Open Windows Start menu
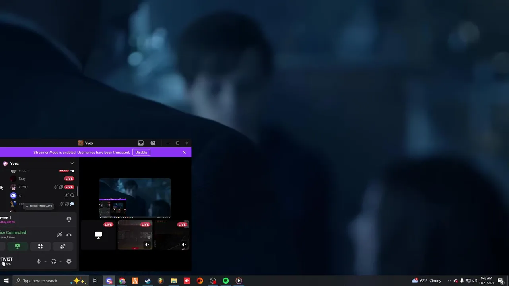The height and width of the screenshot is (286, 509). pyautogui.click(x=6, y=281)
